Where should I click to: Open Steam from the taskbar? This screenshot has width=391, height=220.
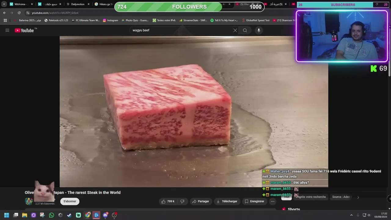(69, 215)
